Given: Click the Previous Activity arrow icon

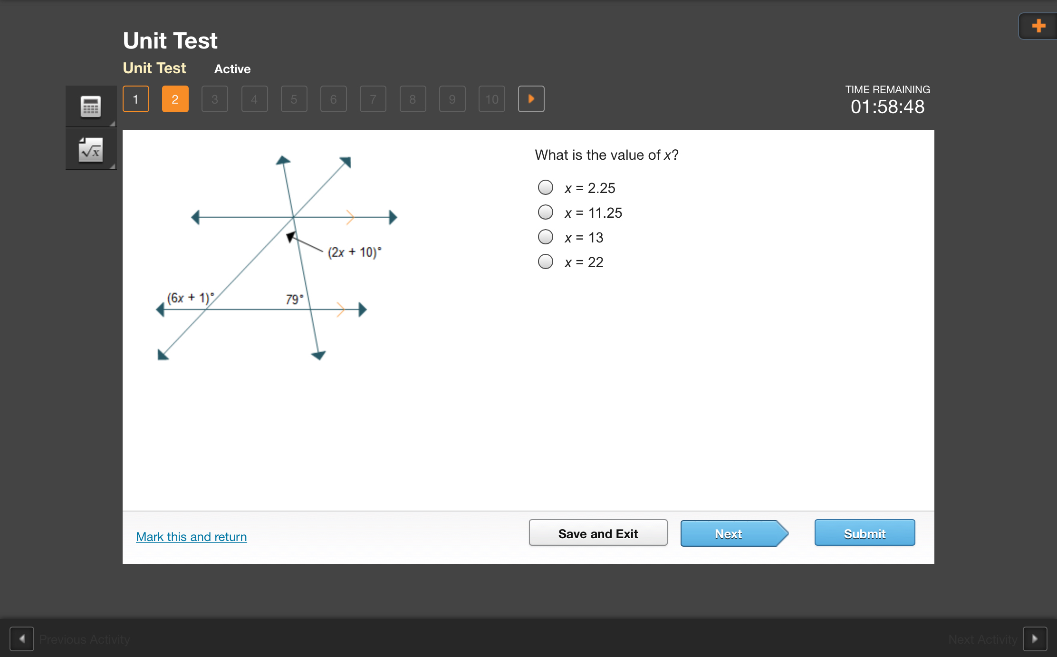Looking at the screenshot, I should tap(22, 638).
